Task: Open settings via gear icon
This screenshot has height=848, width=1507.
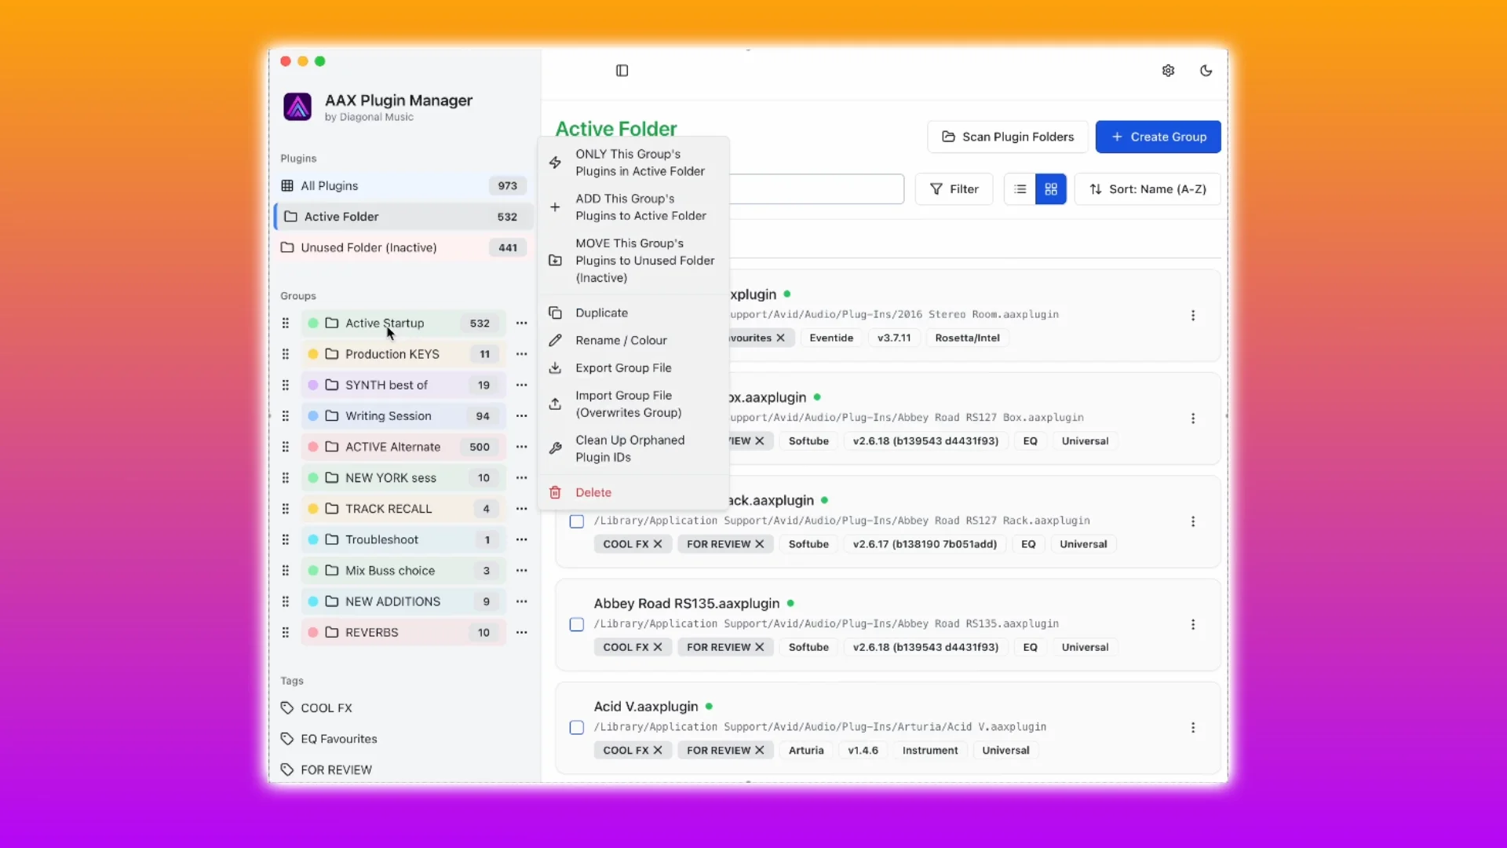Action: [x=1168, y=71]
